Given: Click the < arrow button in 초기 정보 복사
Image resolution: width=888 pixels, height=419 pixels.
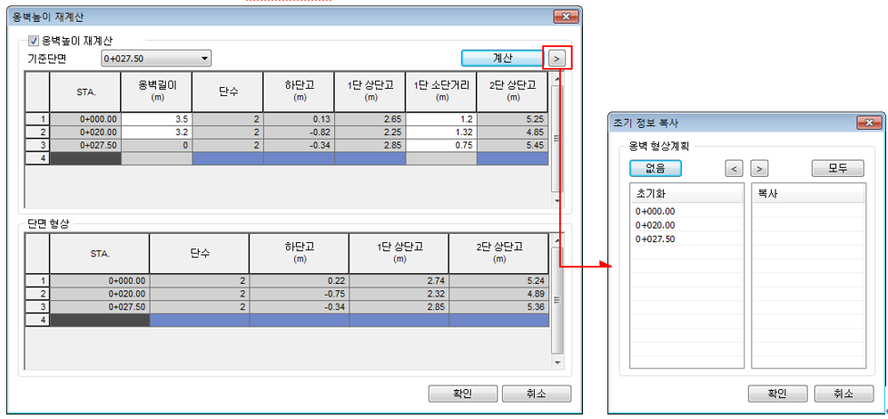Looking at the screenshot, I should [733, 169].
